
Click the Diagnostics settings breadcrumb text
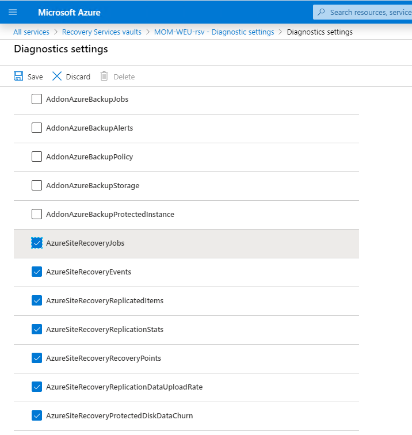click(x=319, y=32)
